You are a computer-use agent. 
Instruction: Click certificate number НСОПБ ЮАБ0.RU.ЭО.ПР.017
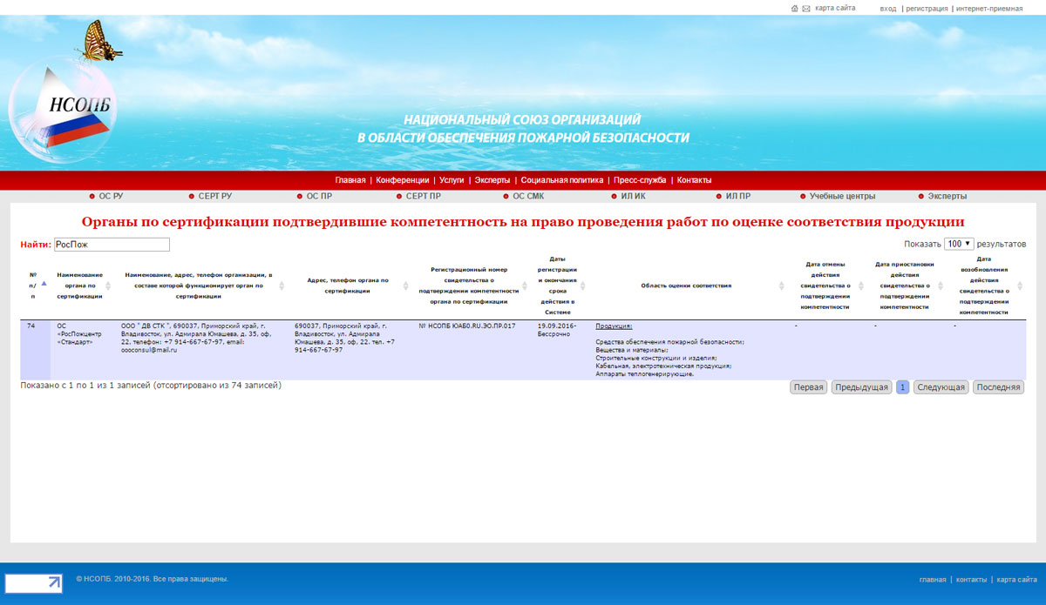coord(468,326)
